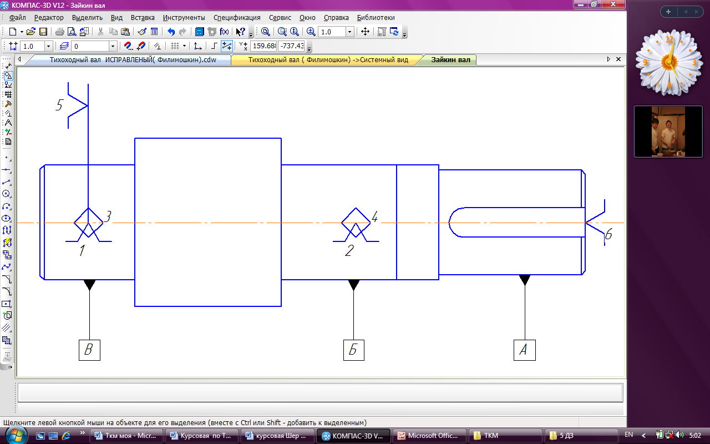Open the Библиотеки menu
The height and width of the screenshot is (444, 710).
[x=376, y=17]
